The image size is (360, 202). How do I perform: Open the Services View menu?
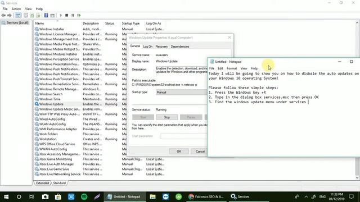(28, 9)
